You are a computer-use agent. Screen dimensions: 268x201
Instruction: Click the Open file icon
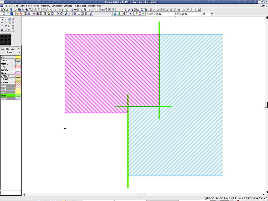tap(7, 10)
